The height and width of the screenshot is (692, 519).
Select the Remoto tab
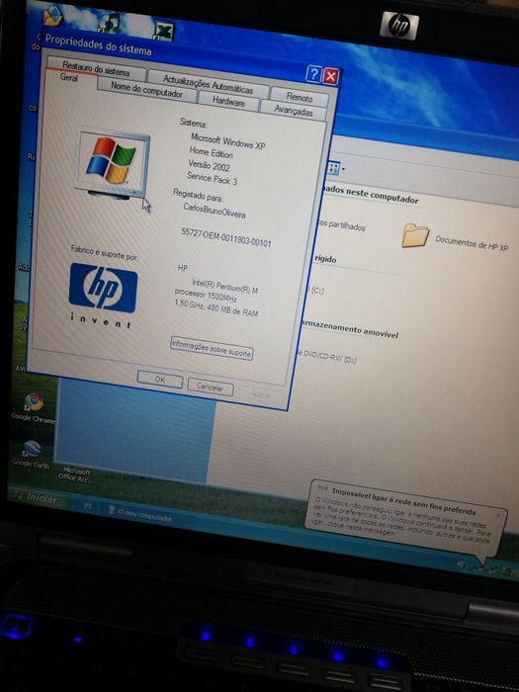click(300, 96)
